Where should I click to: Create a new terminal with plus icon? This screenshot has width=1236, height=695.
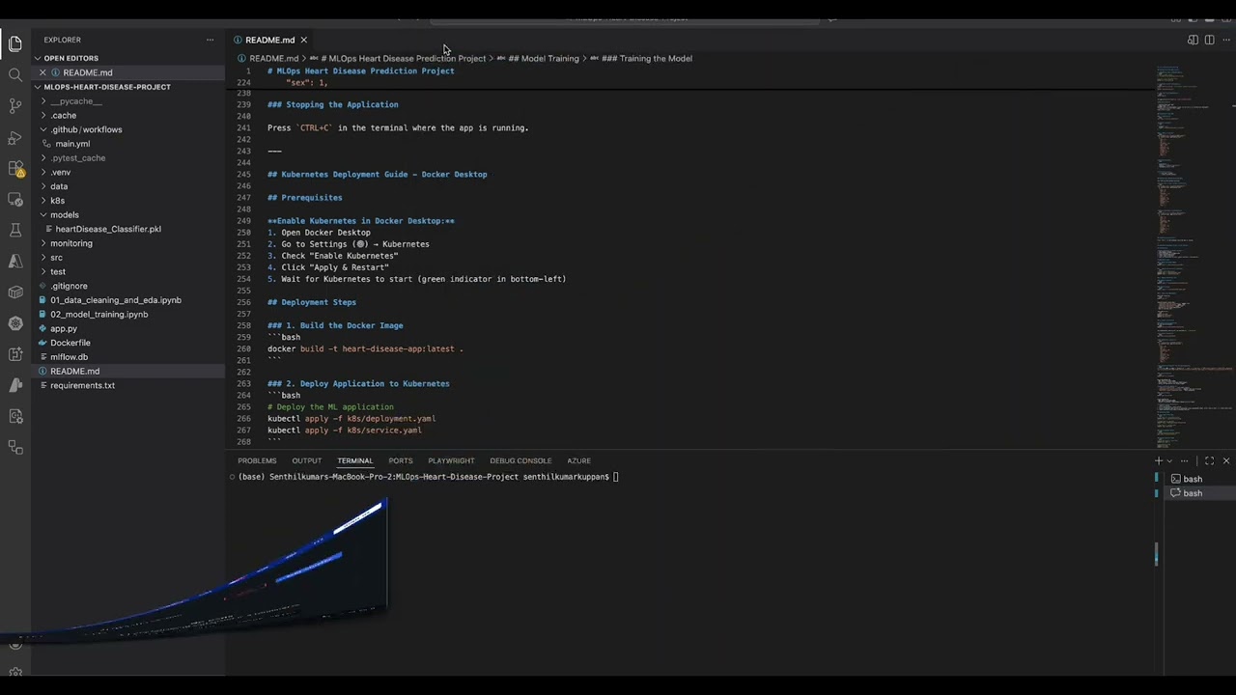[x=1159, y=460]
